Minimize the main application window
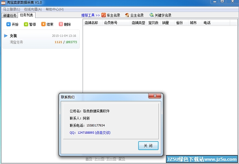The width and height of the screenshot is (239, 164). 215,2
